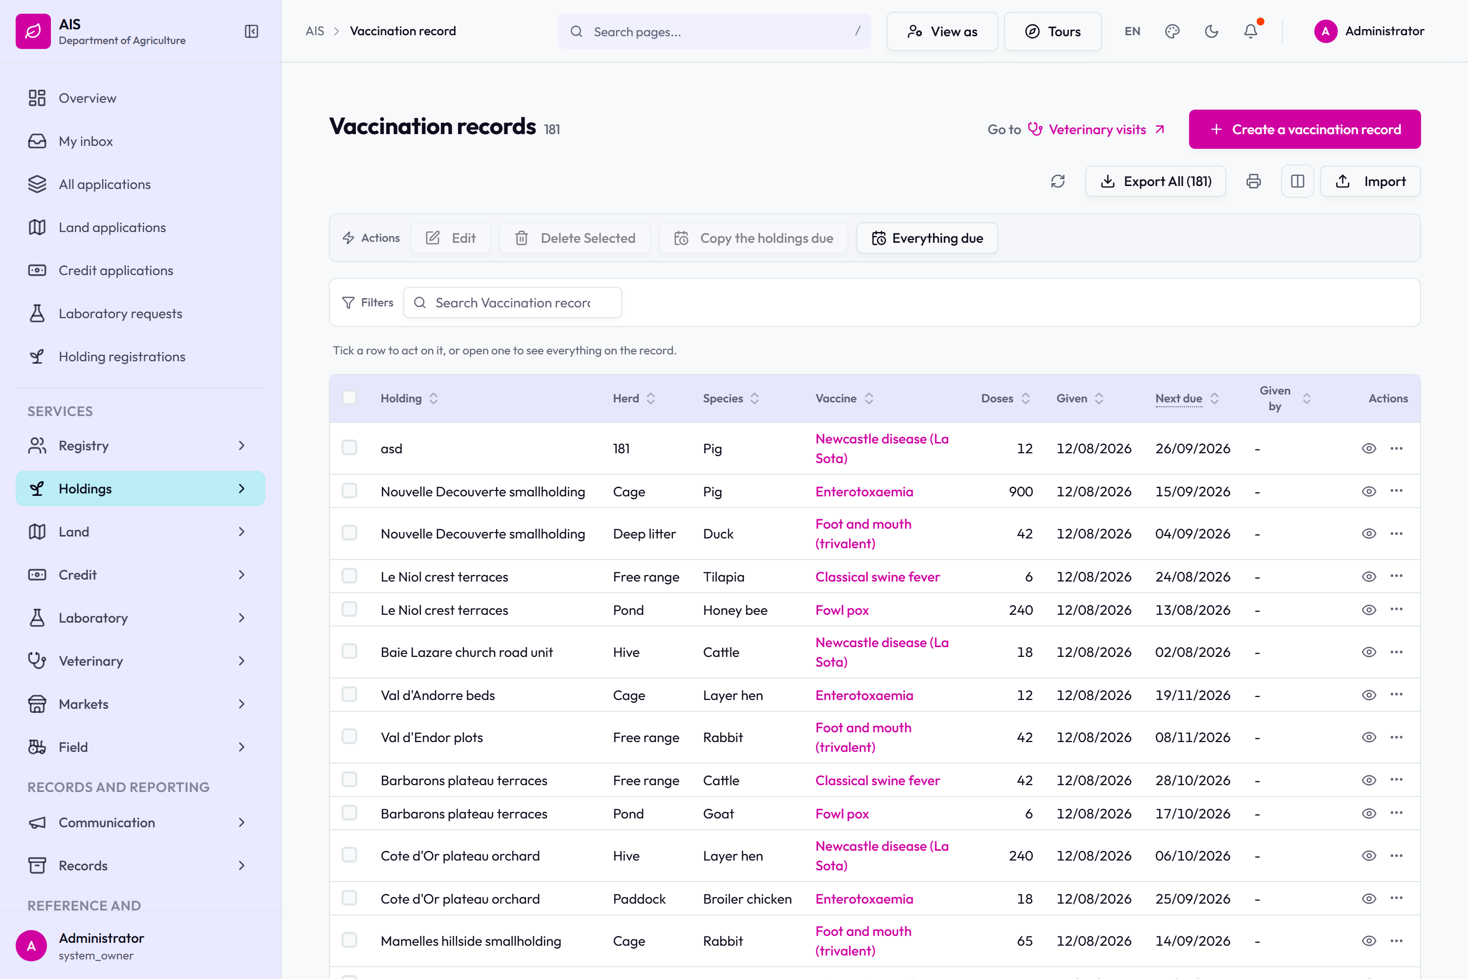Screen dimensions: 1468x979
Task: Tick the checkbox for asd row
Action: (349, 448)
